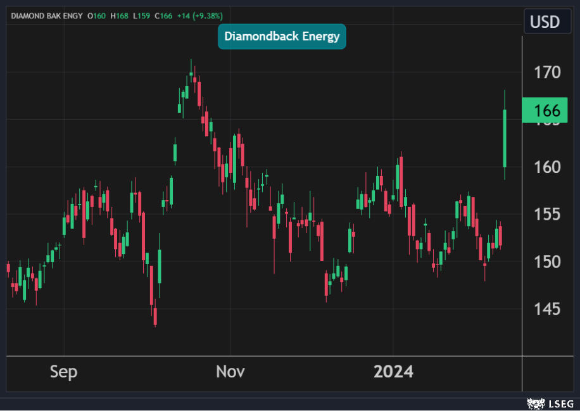Open the USD currency selector
The image size is (580, 411).
click(x=545, y=22)
